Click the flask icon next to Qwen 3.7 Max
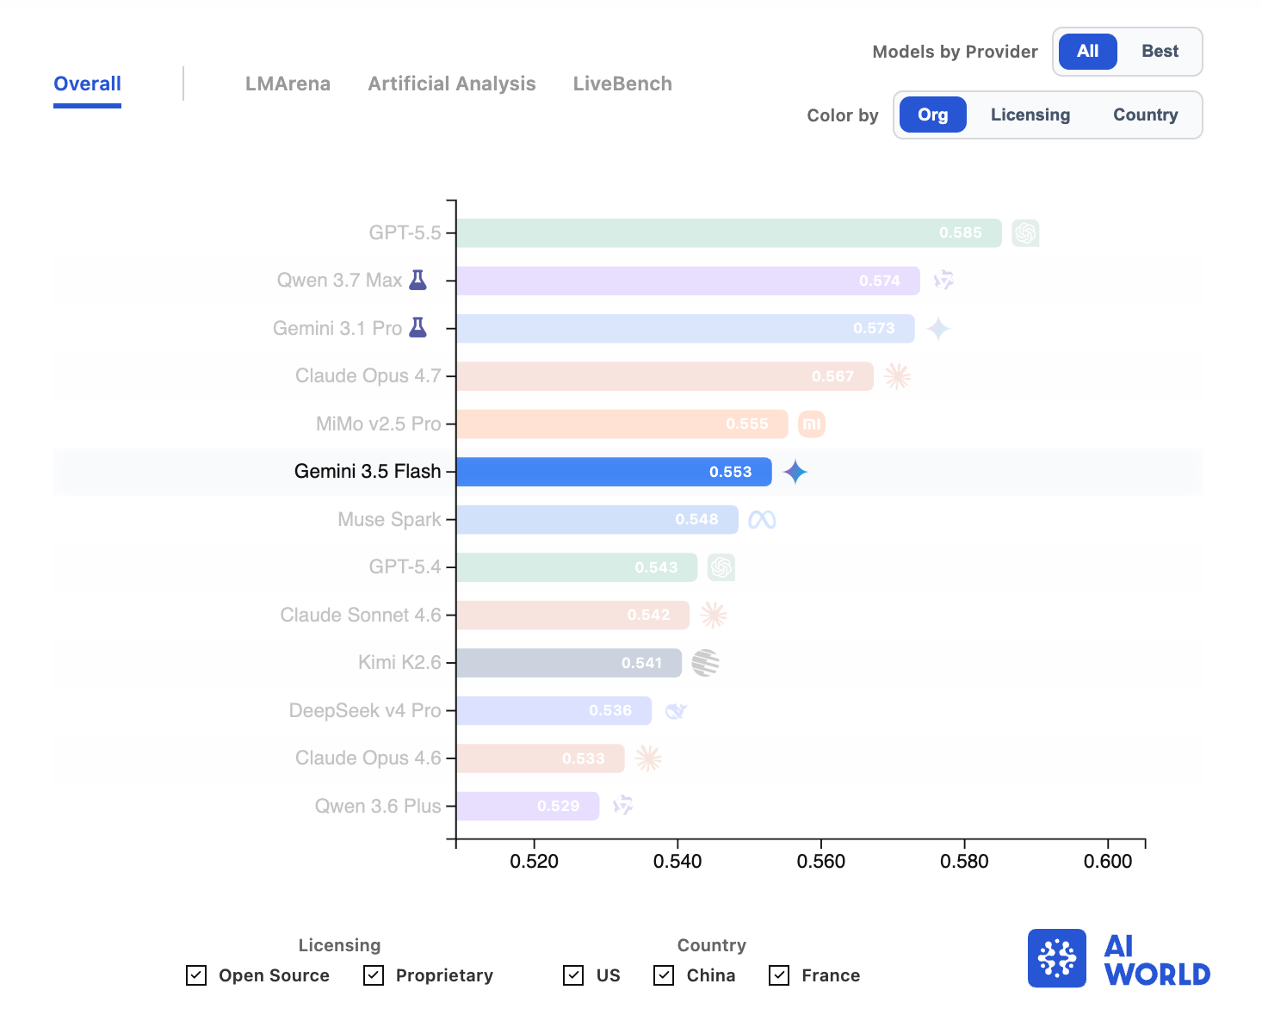Viewport: 1262px width, 1021px height. [x=418, y=280]
